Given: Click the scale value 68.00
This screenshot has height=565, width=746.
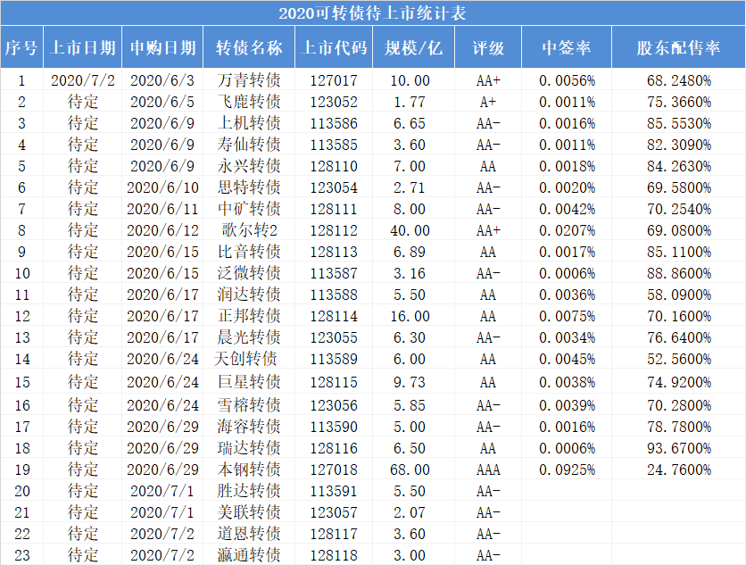Looking at the screenshot, I should (410, 469).
